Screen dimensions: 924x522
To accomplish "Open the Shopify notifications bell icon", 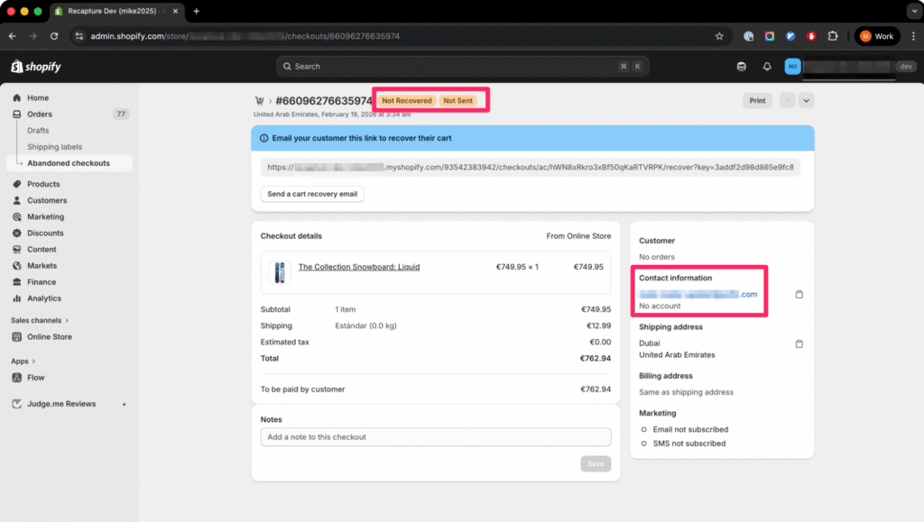I will (766, 66).
